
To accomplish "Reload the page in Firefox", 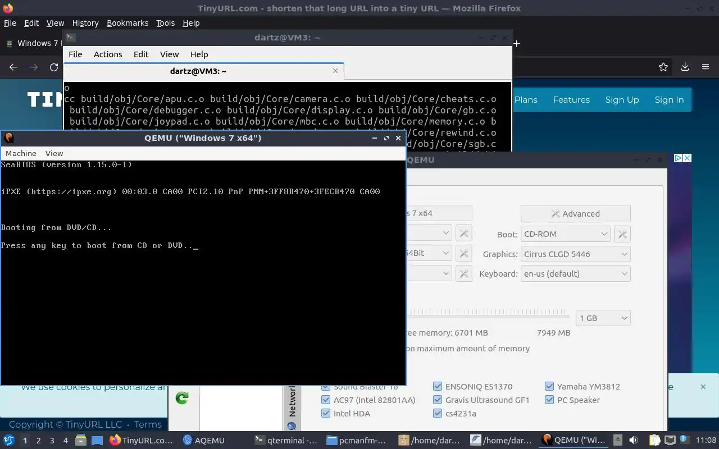I will [x=54, y=67].
